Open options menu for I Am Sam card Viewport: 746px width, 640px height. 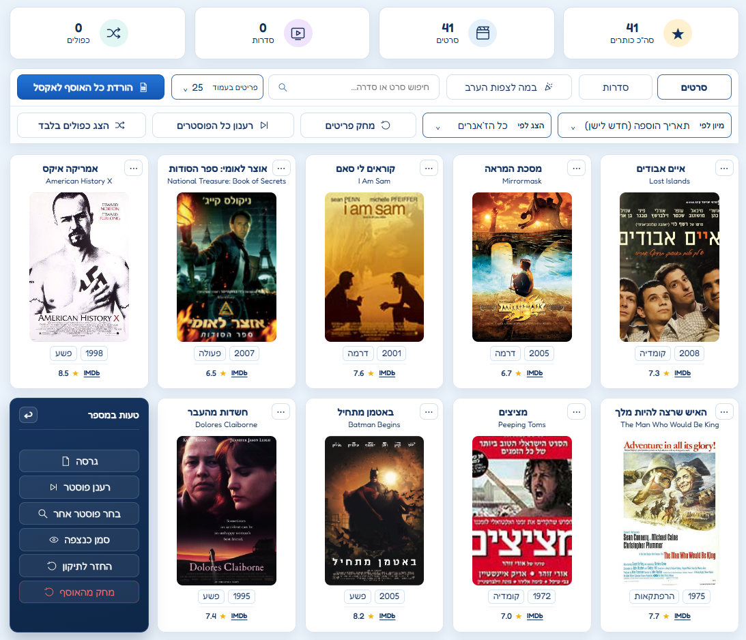pyautogui.click(x=429, y=169)
